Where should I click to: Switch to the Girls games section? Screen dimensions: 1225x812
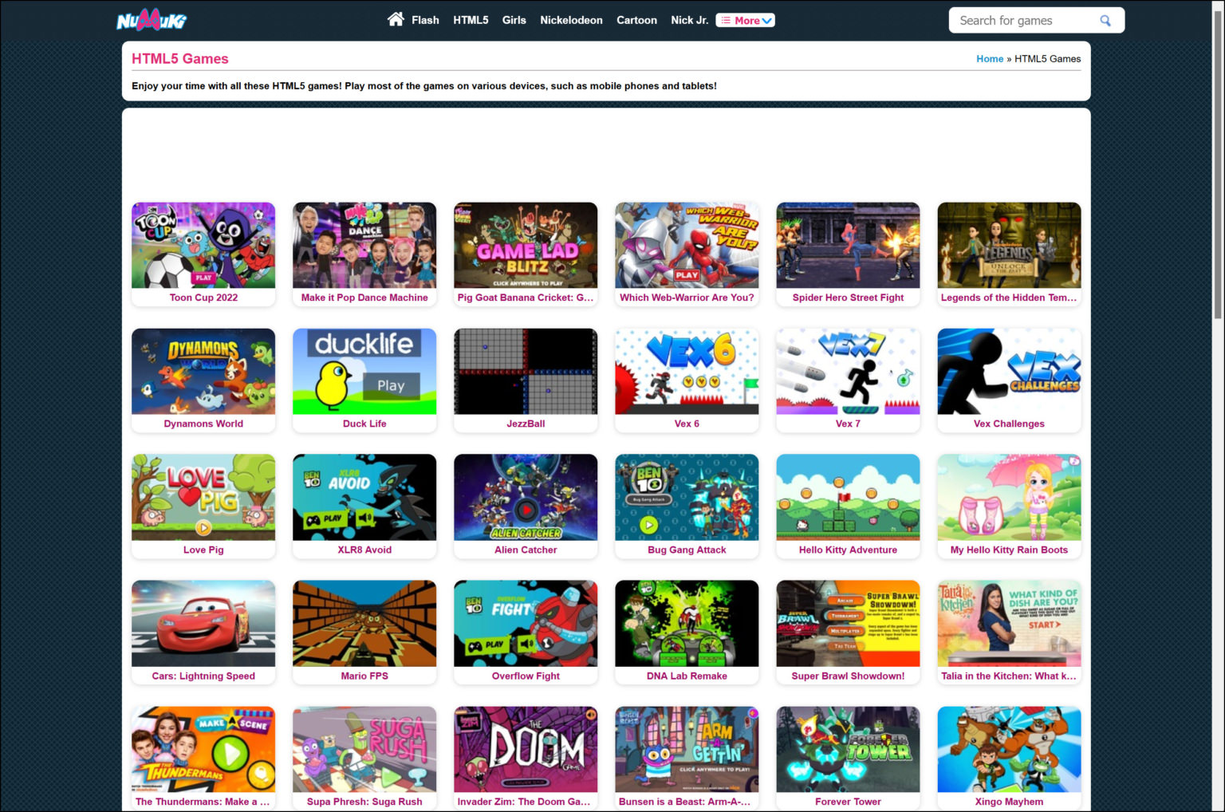click(514, 20)
